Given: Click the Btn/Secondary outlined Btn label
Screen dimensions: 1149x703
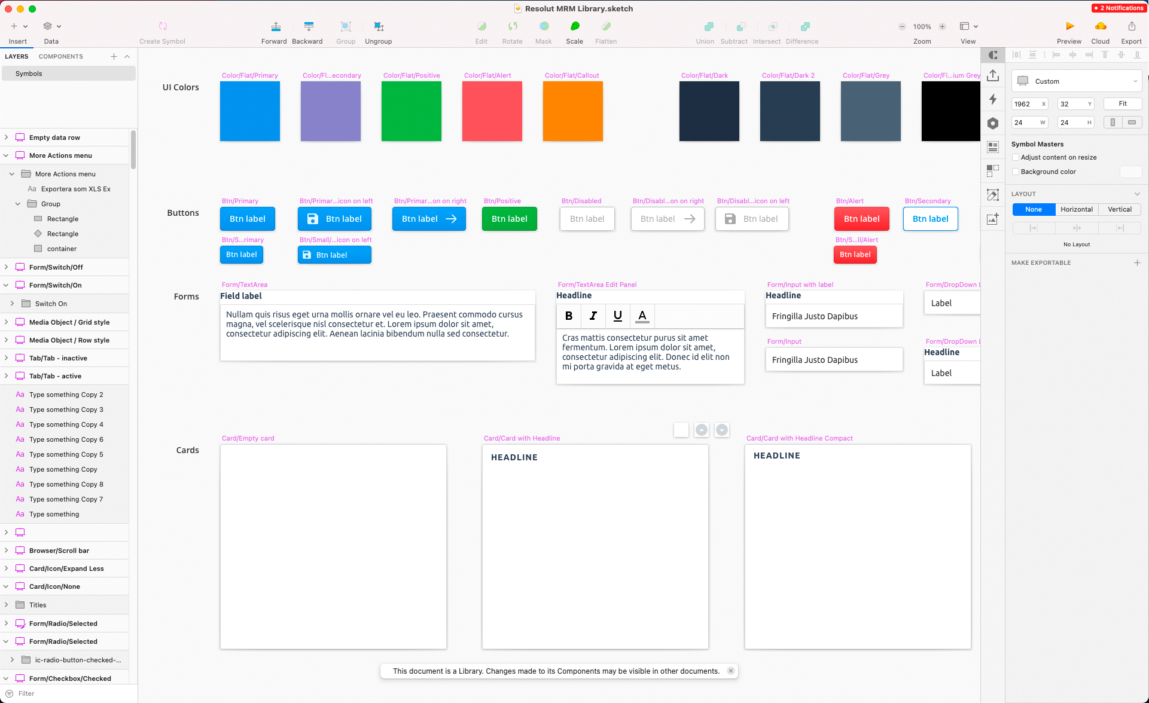Looking at the screenshot, I should click(931, 219).
